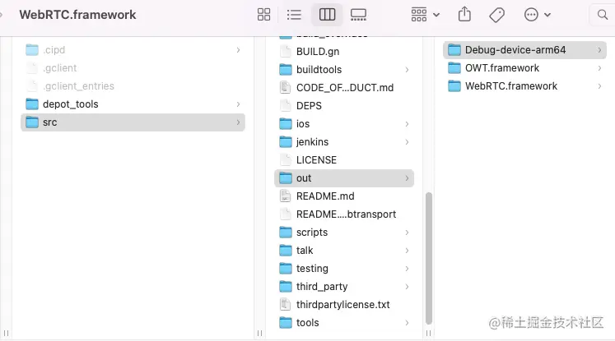The width and height of the screenshot is (615, 341).
Task: Expand chevron next to OWT.framework
Action: coord(599,68)
